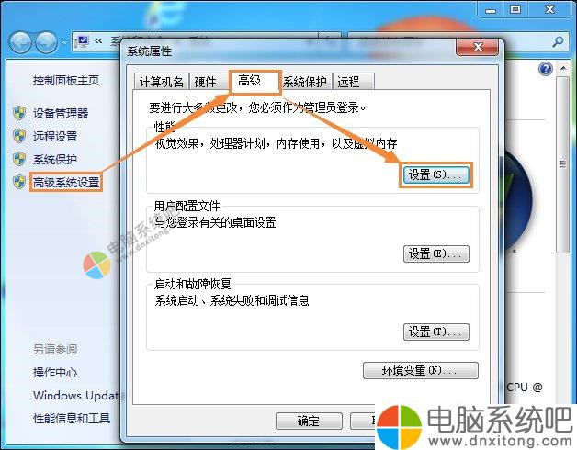Screen dimensions: 577x450
Task: Click the search magnifier icon in Explorer
Action: tap(558, 42)
